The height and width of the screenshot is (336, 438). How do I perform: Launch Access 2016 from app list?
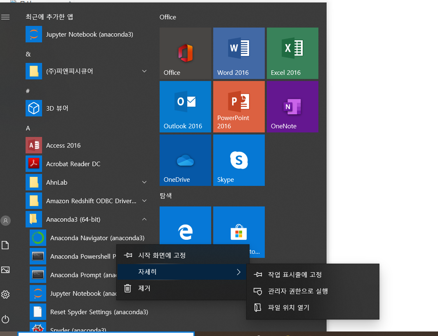click(x=87, y=145)
